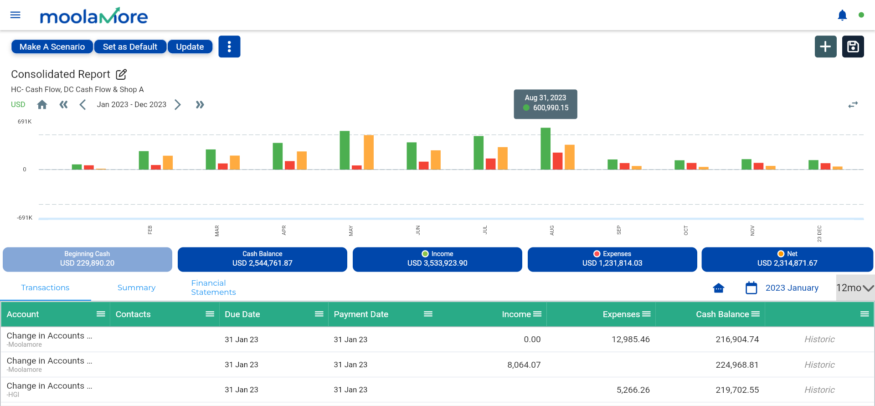The height and width of the screenshot is (406, 875).
Task: Toggle the Expenses series card
Action: [612, 259]
